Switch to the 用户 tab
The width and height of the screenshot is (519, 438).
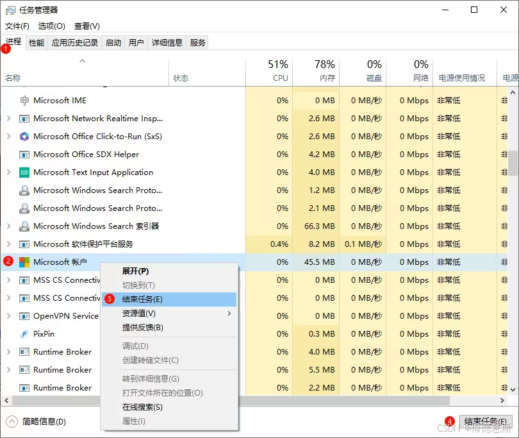tap(136, 43)
